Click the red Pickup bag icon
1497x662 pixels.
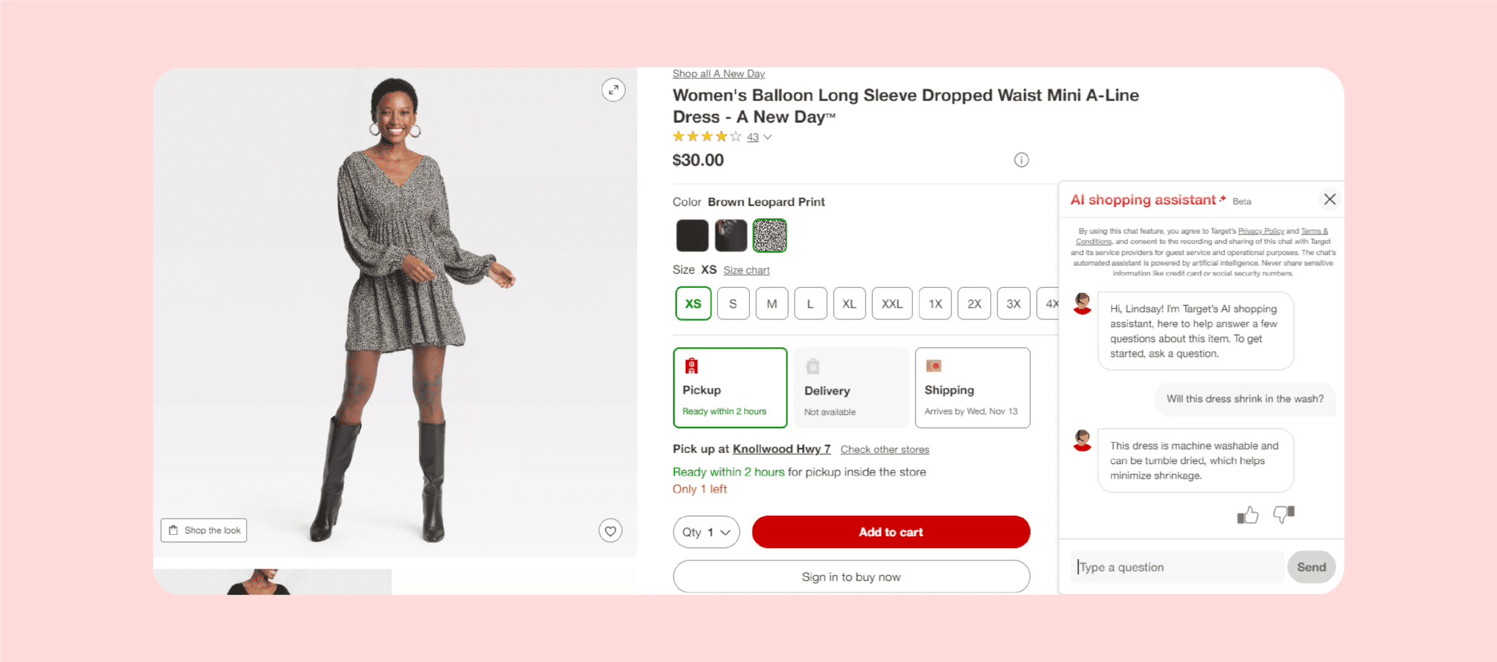coord(693,365)
